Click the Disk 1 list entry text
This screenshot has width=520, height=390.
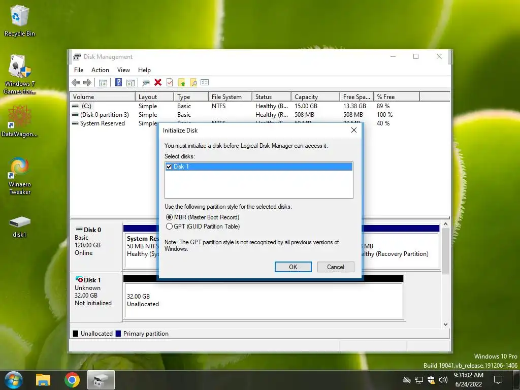181,167
